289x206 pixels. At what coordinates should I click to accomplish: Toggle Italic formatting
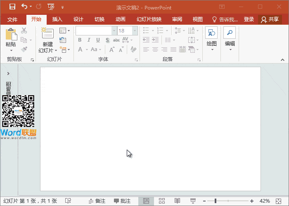click(89, 40)
